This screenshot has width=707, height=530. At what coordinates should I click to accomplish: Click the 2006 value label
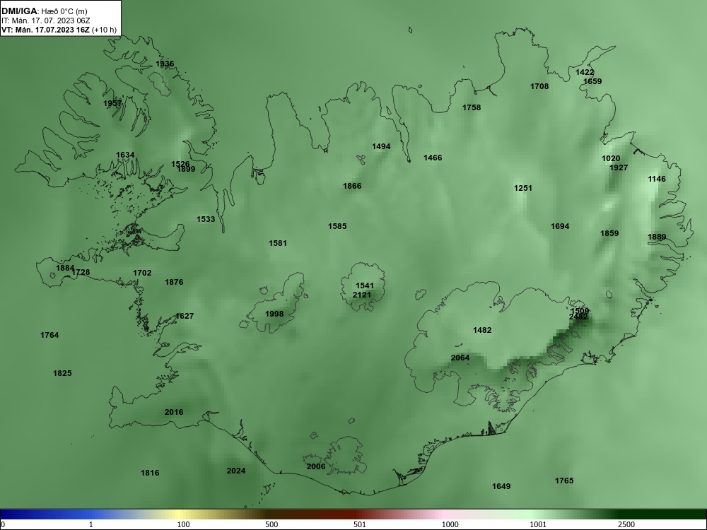315,466
